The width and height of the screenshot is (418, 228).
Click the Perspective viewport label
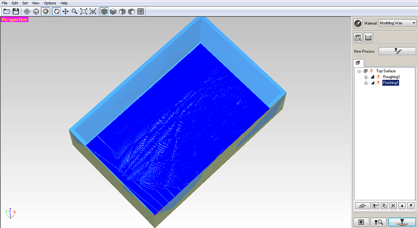pos(14,19)
